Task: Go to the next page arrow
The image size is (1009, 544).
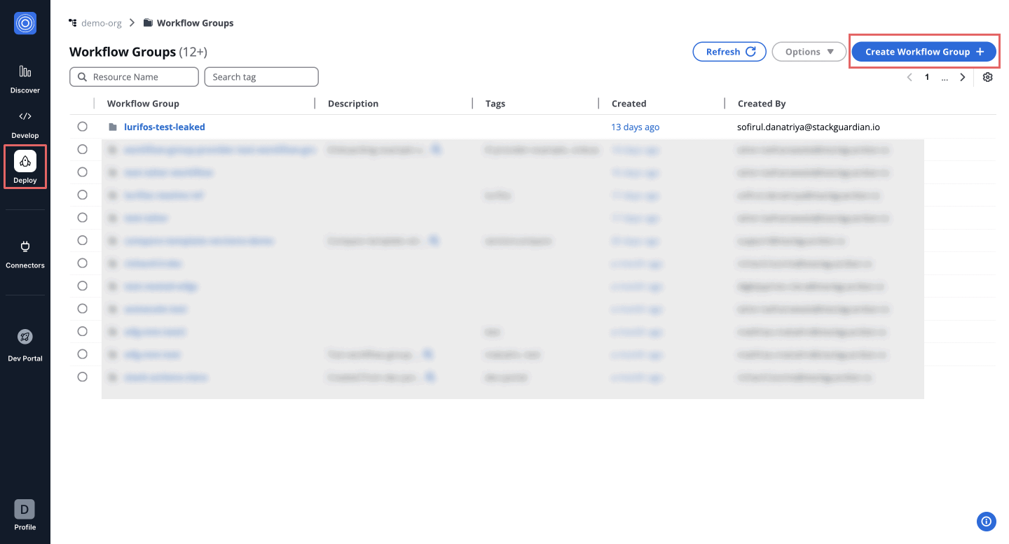Action: [x=963, y=78]
